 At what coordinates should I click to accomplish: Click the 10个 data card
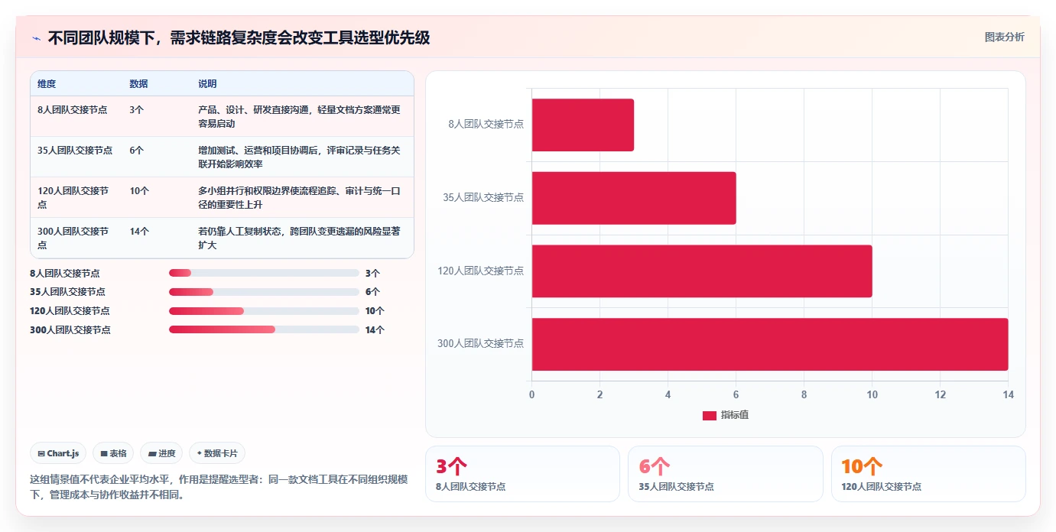pyautogui.click(x=928, y=474)
